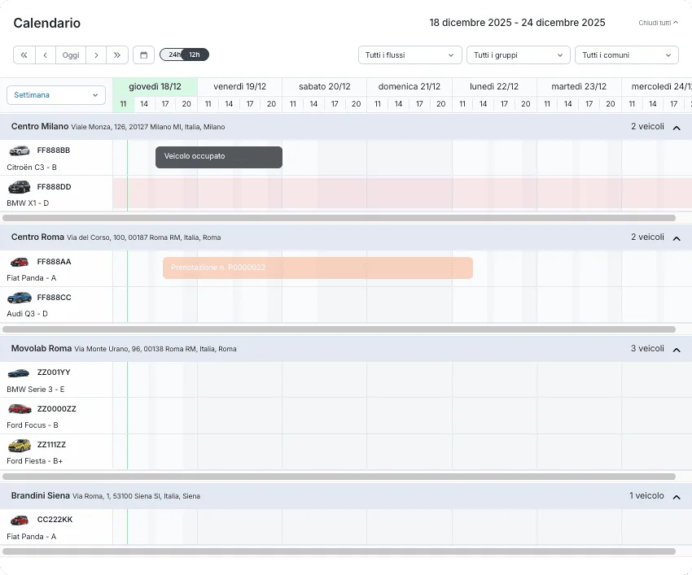Open the Tutti i gruppi dropdown
This screenshot has width=692, height=575.
(518, 55)
